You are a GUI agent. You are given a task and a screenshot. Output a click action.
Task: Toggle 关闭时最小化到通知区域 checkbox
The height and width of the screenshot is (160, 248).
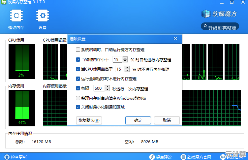[x=78, y=107]
